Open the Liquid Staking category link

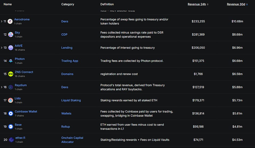71,100
